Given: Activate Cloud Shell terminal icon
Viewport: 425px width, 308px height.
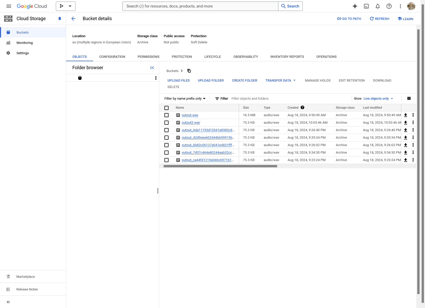Looking at the screenshot, I should [366, 6].
